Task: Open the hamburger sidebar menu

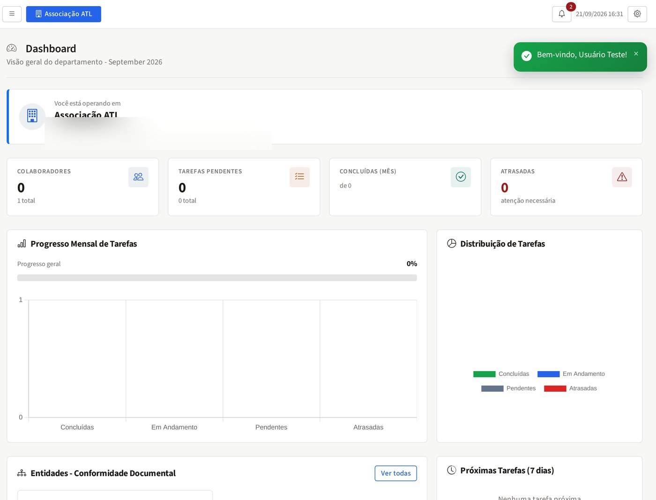Action: coord(12,14)
